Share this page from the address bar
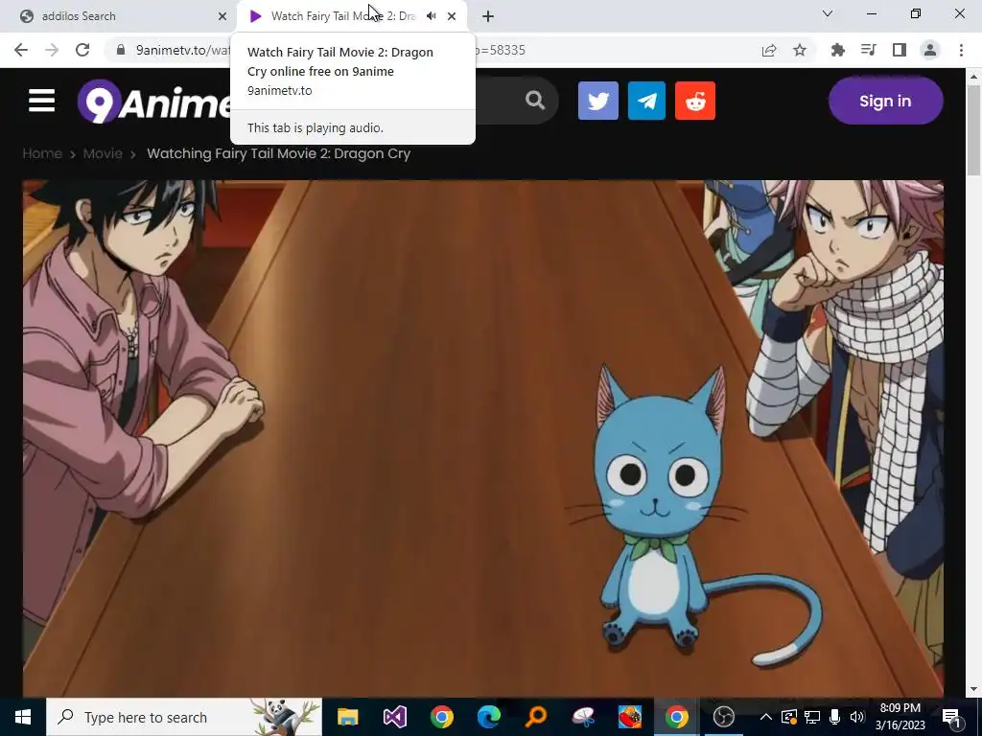This screenshot has height=736, width=982. pos(769,50)
